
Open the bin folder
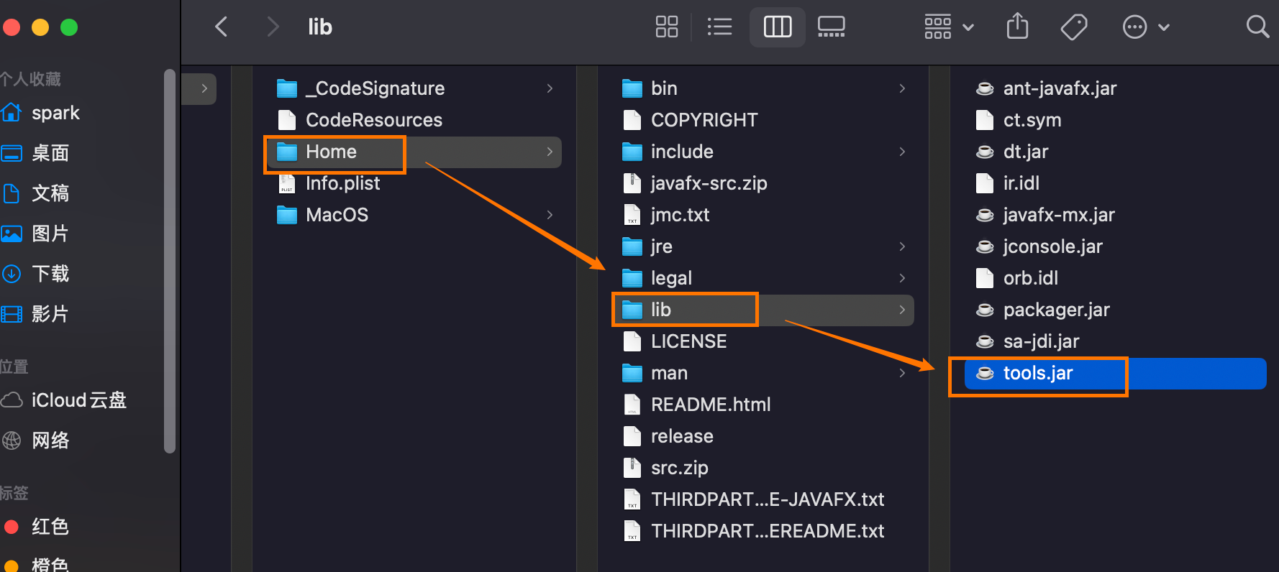point(663,88)
